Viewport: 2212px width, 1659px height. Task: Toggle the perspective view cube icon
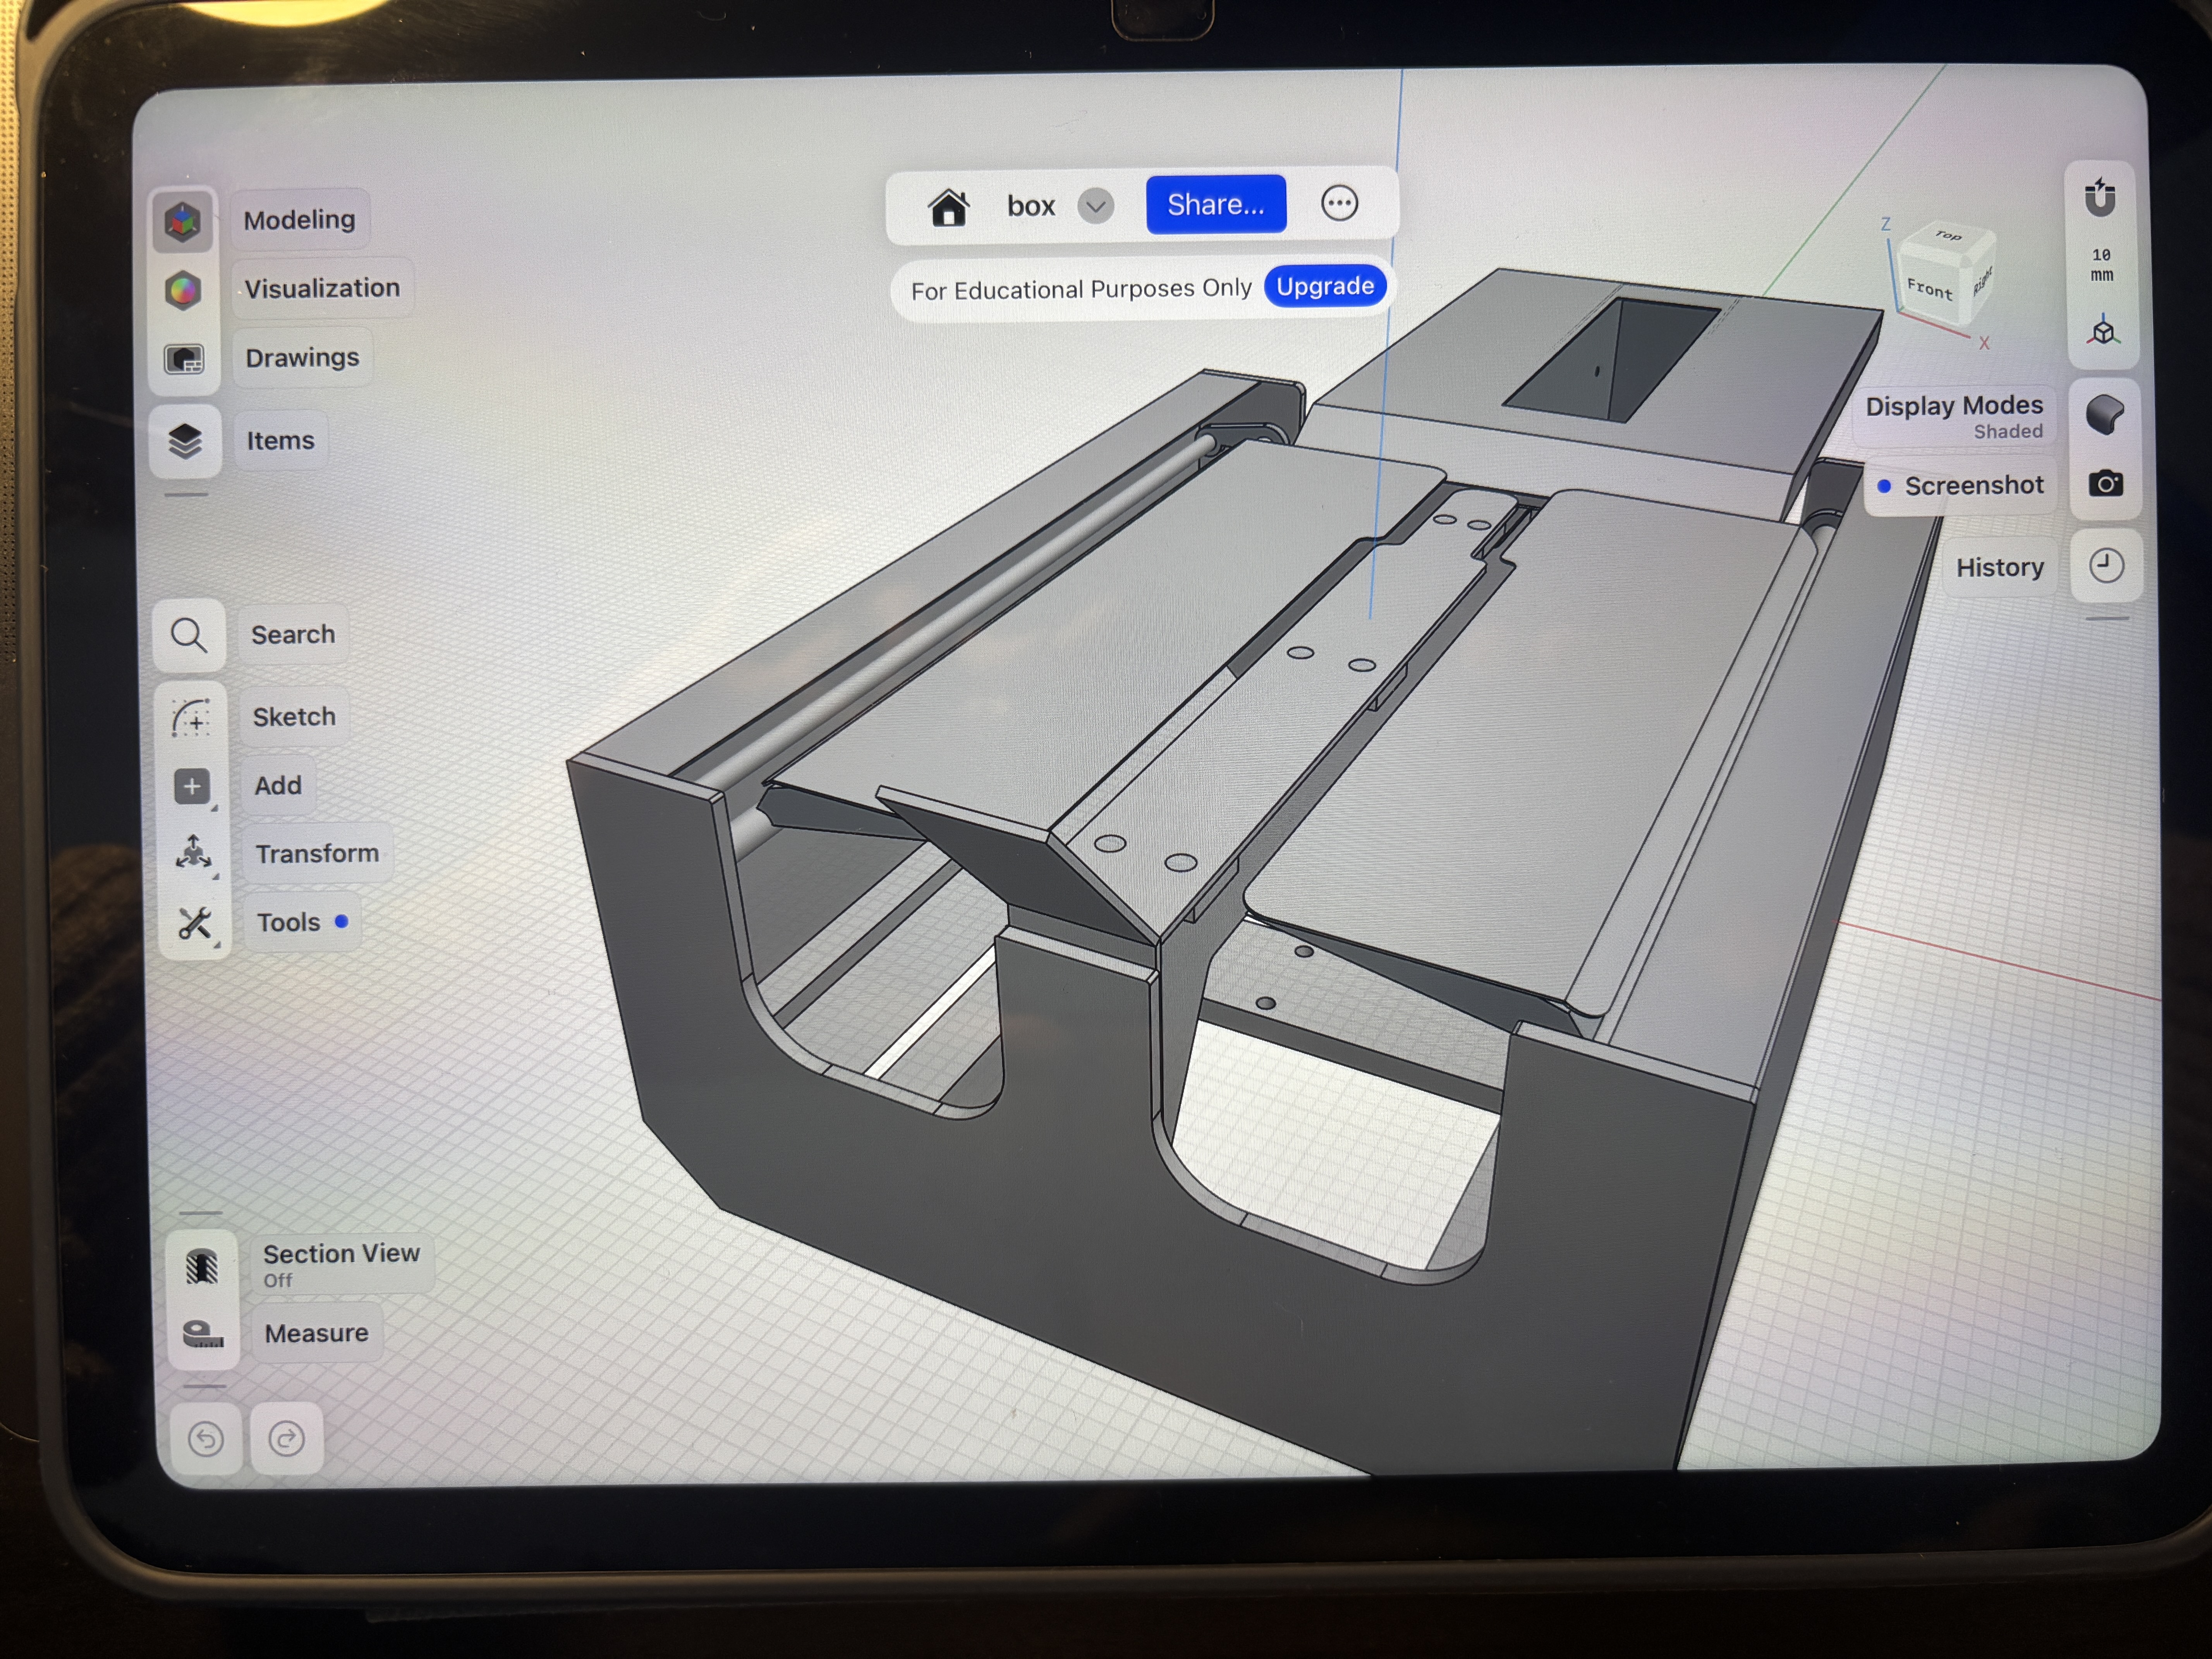click(x=2103, y=331)
